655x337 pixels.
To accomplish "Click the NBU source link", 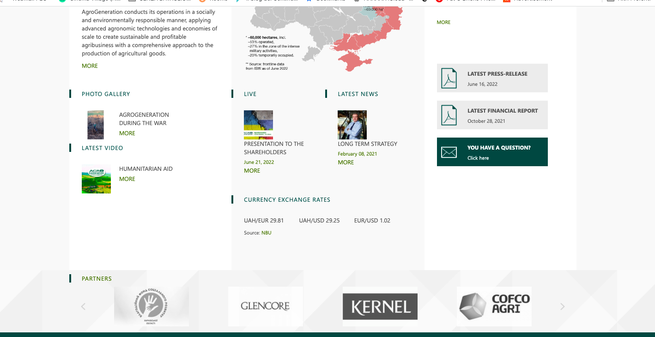I will coord(267,233).
